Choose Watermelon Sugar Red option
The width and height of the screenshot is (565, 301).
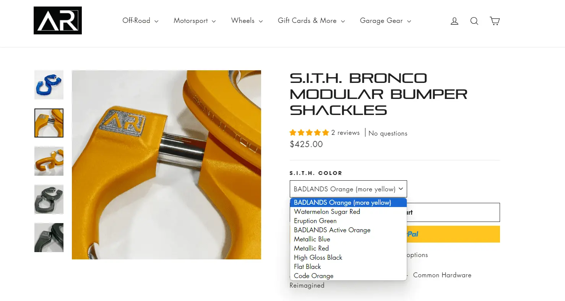pos(327,212)
